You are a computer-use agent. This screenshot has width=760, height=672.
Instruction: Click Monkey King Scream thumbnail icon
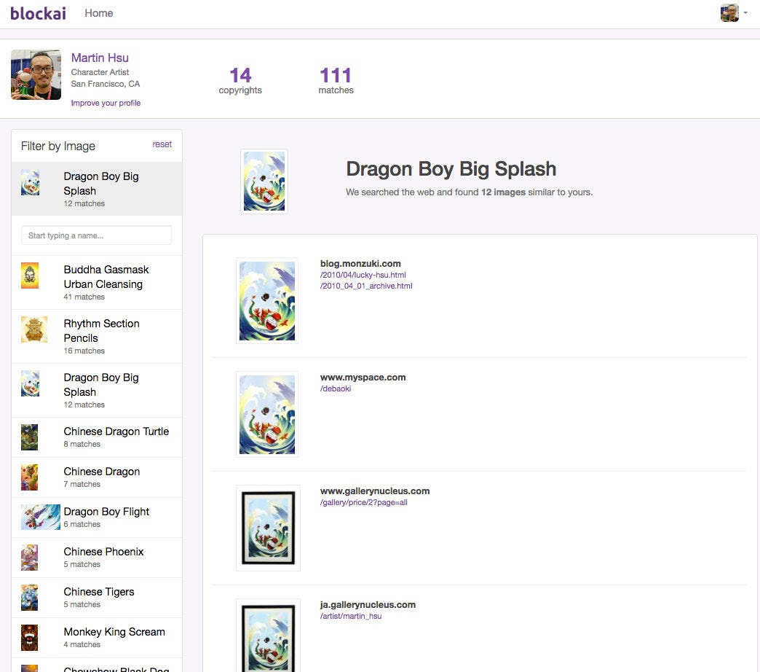30,638
